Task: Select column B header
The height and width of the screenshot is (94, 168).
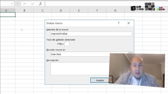Action: pyautogui.click(x=24, y=10)
